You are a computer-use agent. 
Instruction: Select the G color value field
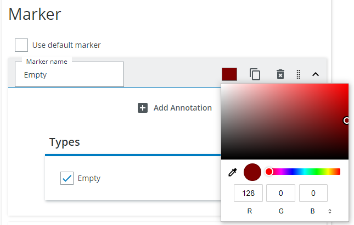[x=280, y=193]
